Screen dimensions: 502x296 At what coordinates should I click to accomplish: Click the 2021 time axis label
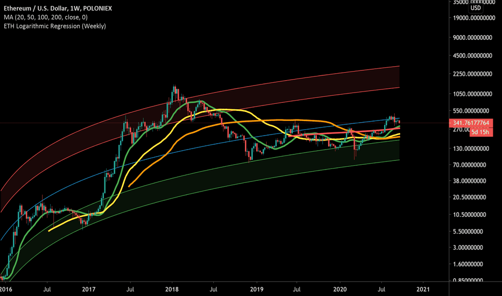click(423, 290)
